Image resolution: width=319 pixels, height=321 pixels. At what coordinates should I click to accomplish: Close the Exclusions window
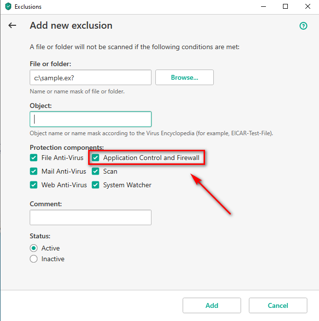tap(307, 6)
